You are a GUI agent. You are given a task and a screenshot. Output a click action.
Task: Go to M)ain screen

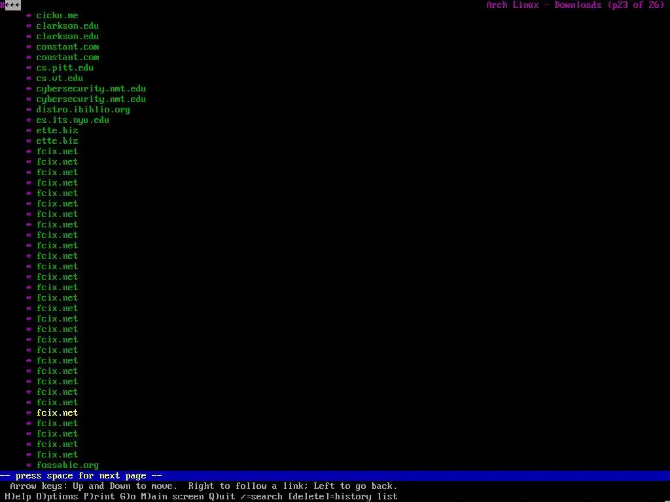172,497
